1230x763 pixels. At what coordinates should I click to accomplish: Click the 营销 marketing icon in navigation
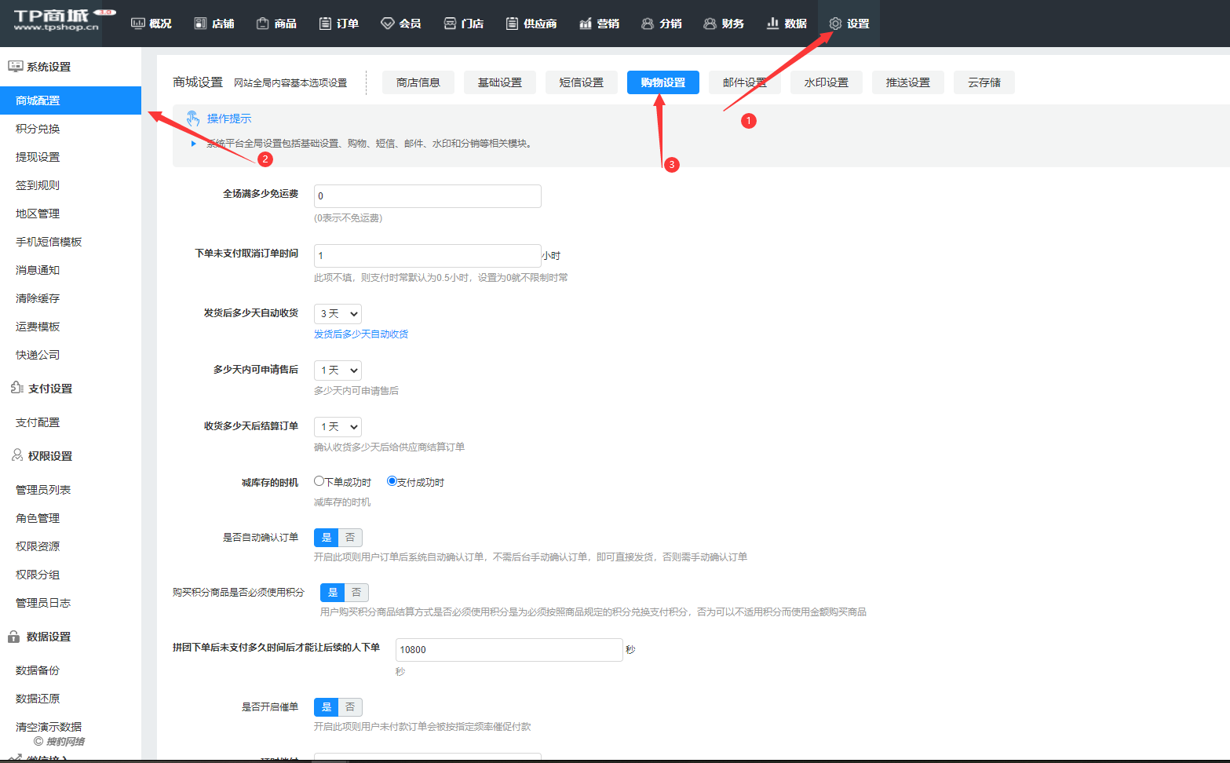[x=585, y=24]
